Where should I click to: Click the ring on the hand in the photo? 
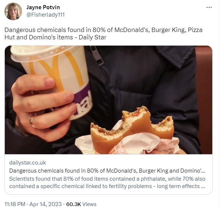click(32, 122)
